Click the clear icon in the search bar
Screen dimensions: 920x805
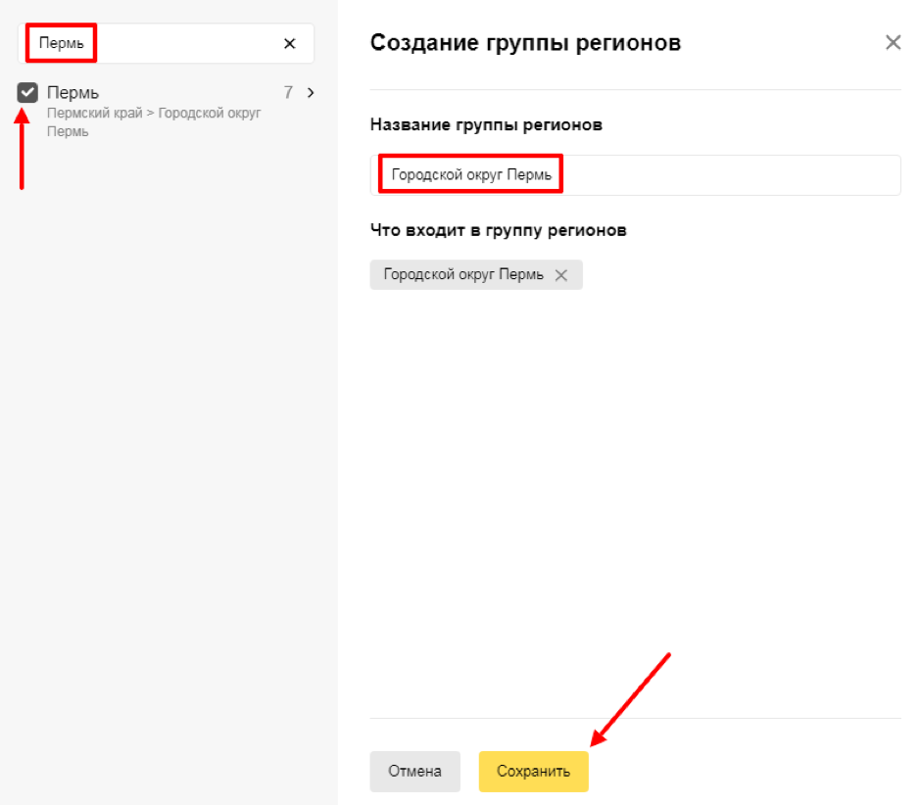289,43
